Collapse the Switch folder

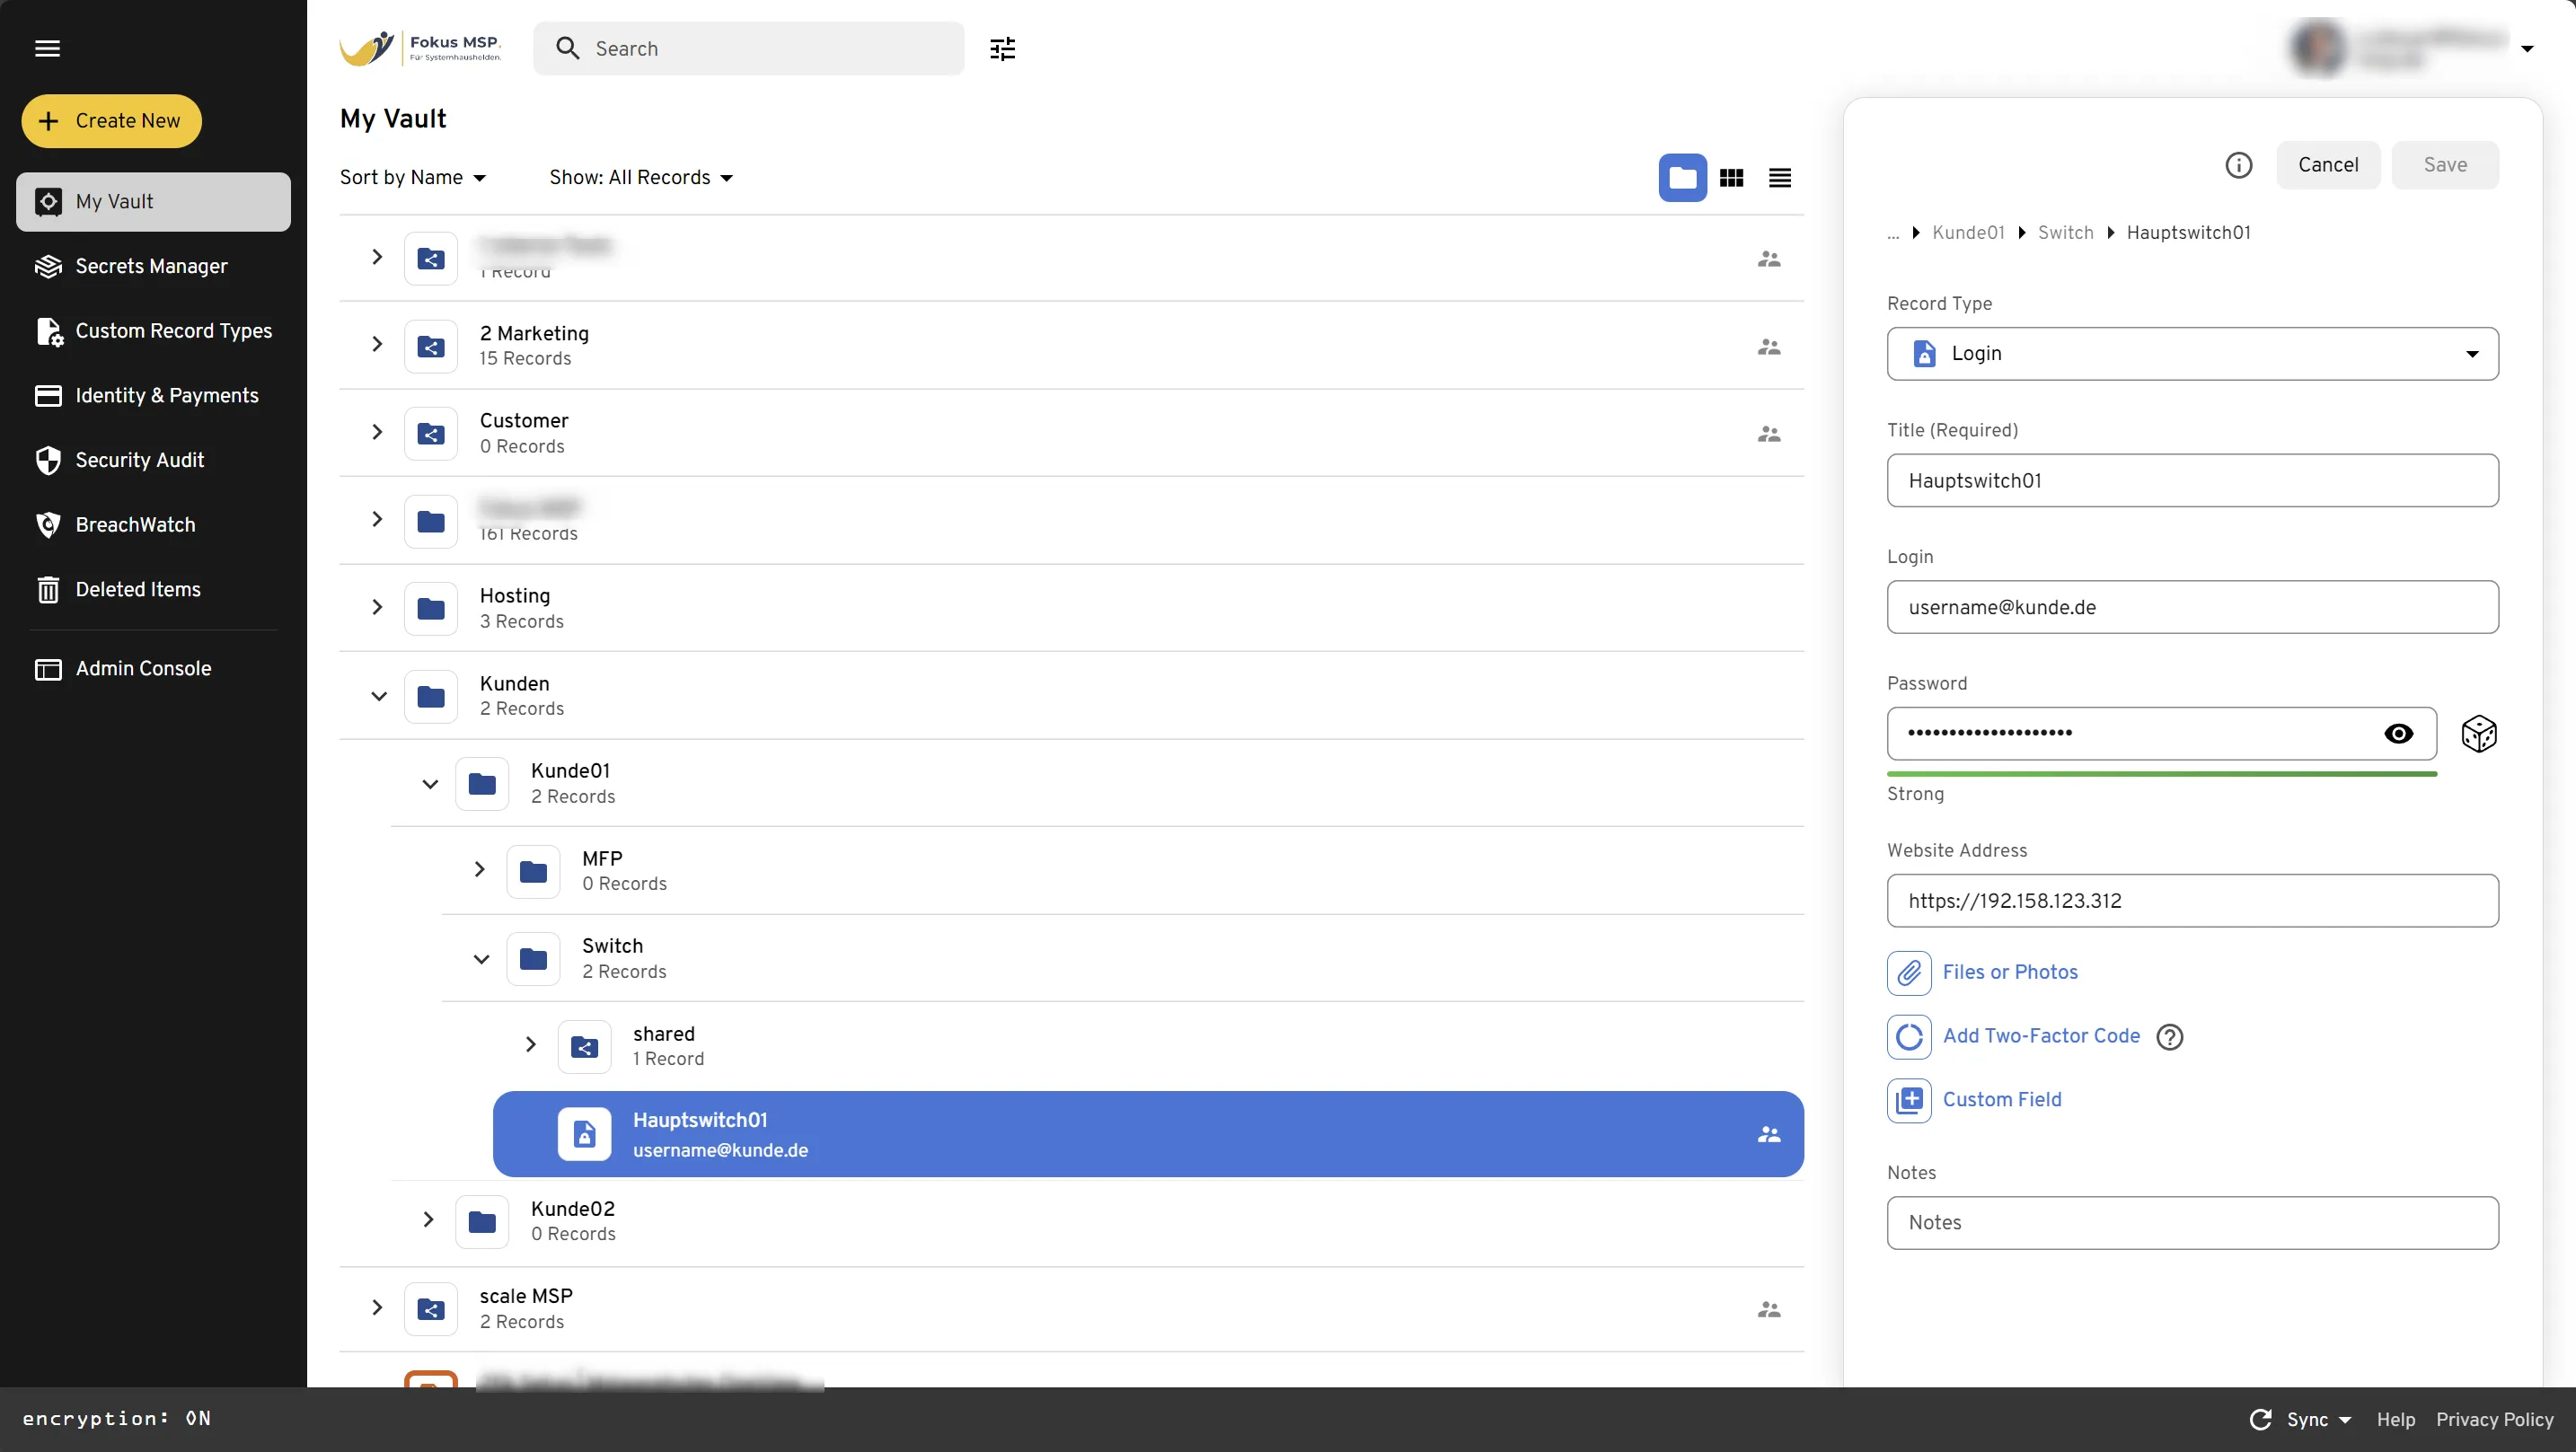click(481, 959)
